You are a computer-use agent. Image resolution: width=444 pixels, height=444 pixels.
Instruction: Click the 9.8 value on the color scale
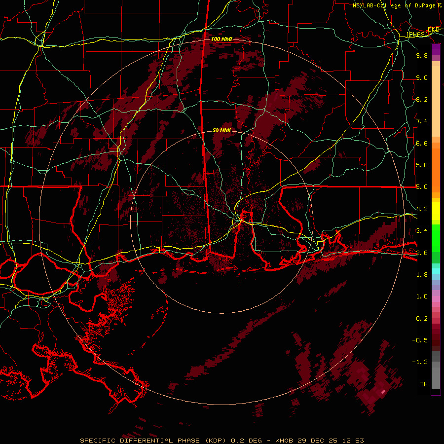pos(422,55)
